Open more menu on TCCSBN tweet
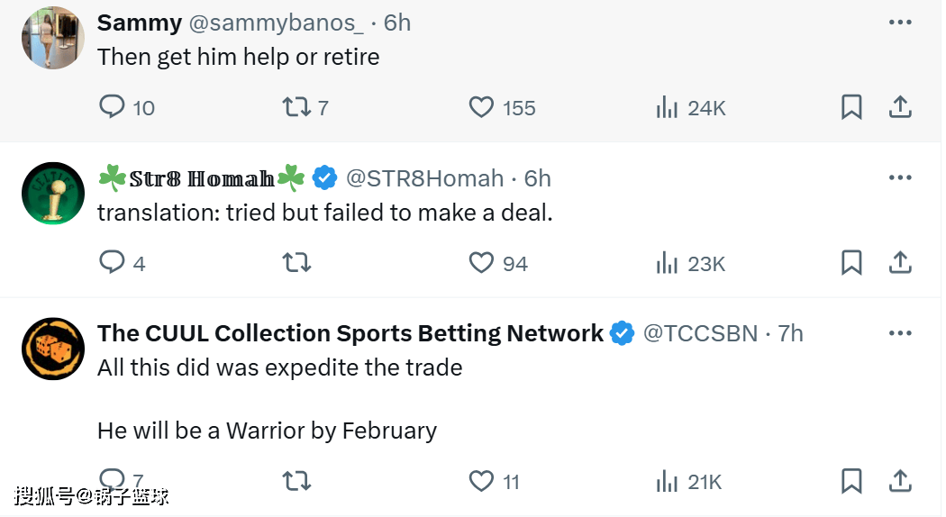 pyautogui.click(x=900, y=333)
